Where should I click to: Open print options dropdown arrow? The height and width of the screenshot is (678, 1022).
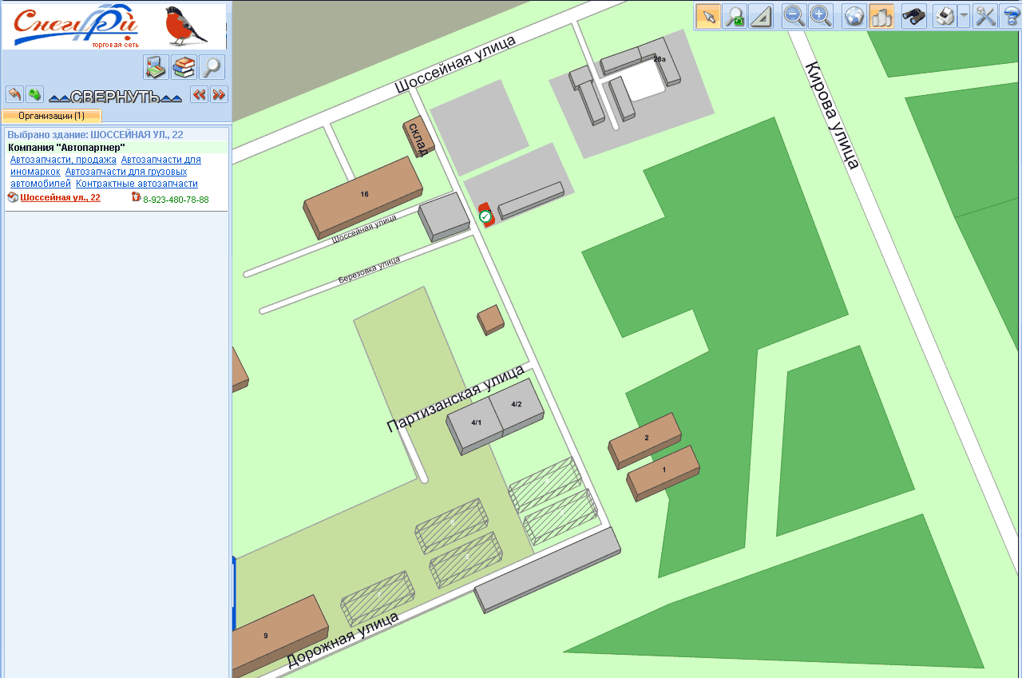point(964,16)
